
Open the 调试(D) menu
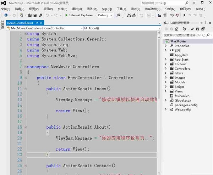tap(77, 9)
